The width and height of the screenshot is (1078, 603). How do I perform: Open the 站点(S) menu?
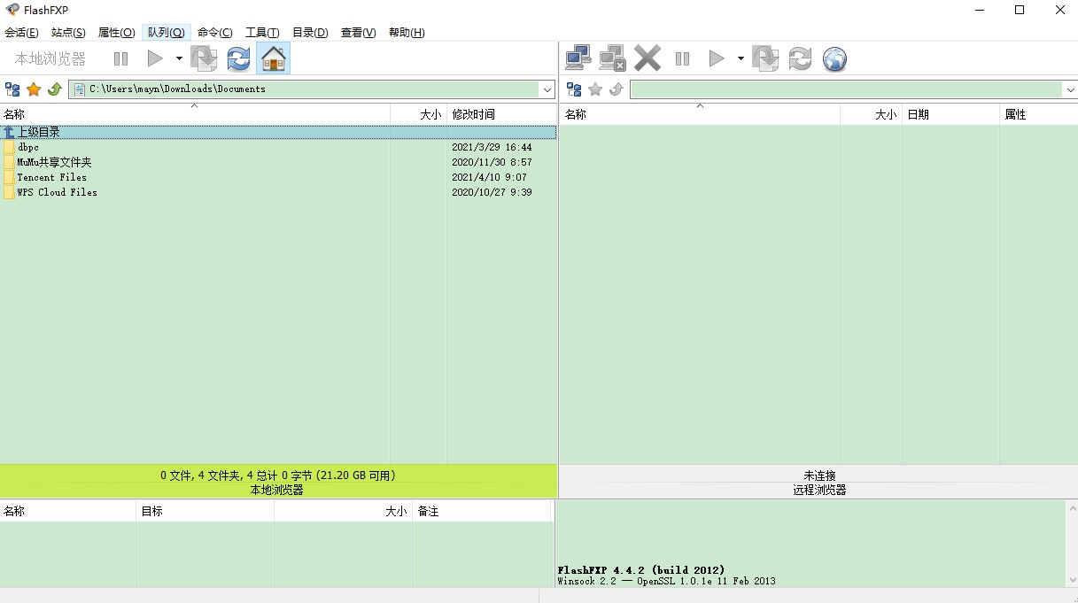click(x=68, y=33)
